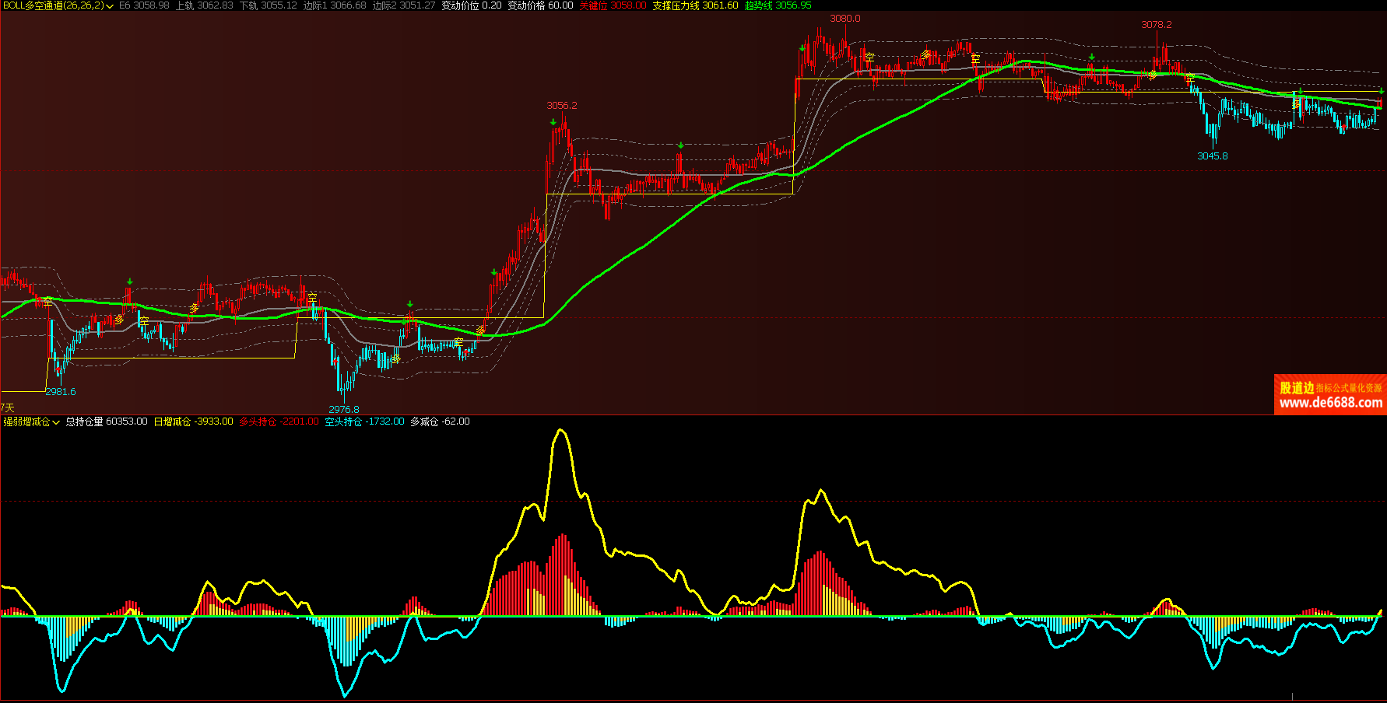
Task: Click the 多头持仓 value in red
Action: pyautogui.click(x=279, y=421)
